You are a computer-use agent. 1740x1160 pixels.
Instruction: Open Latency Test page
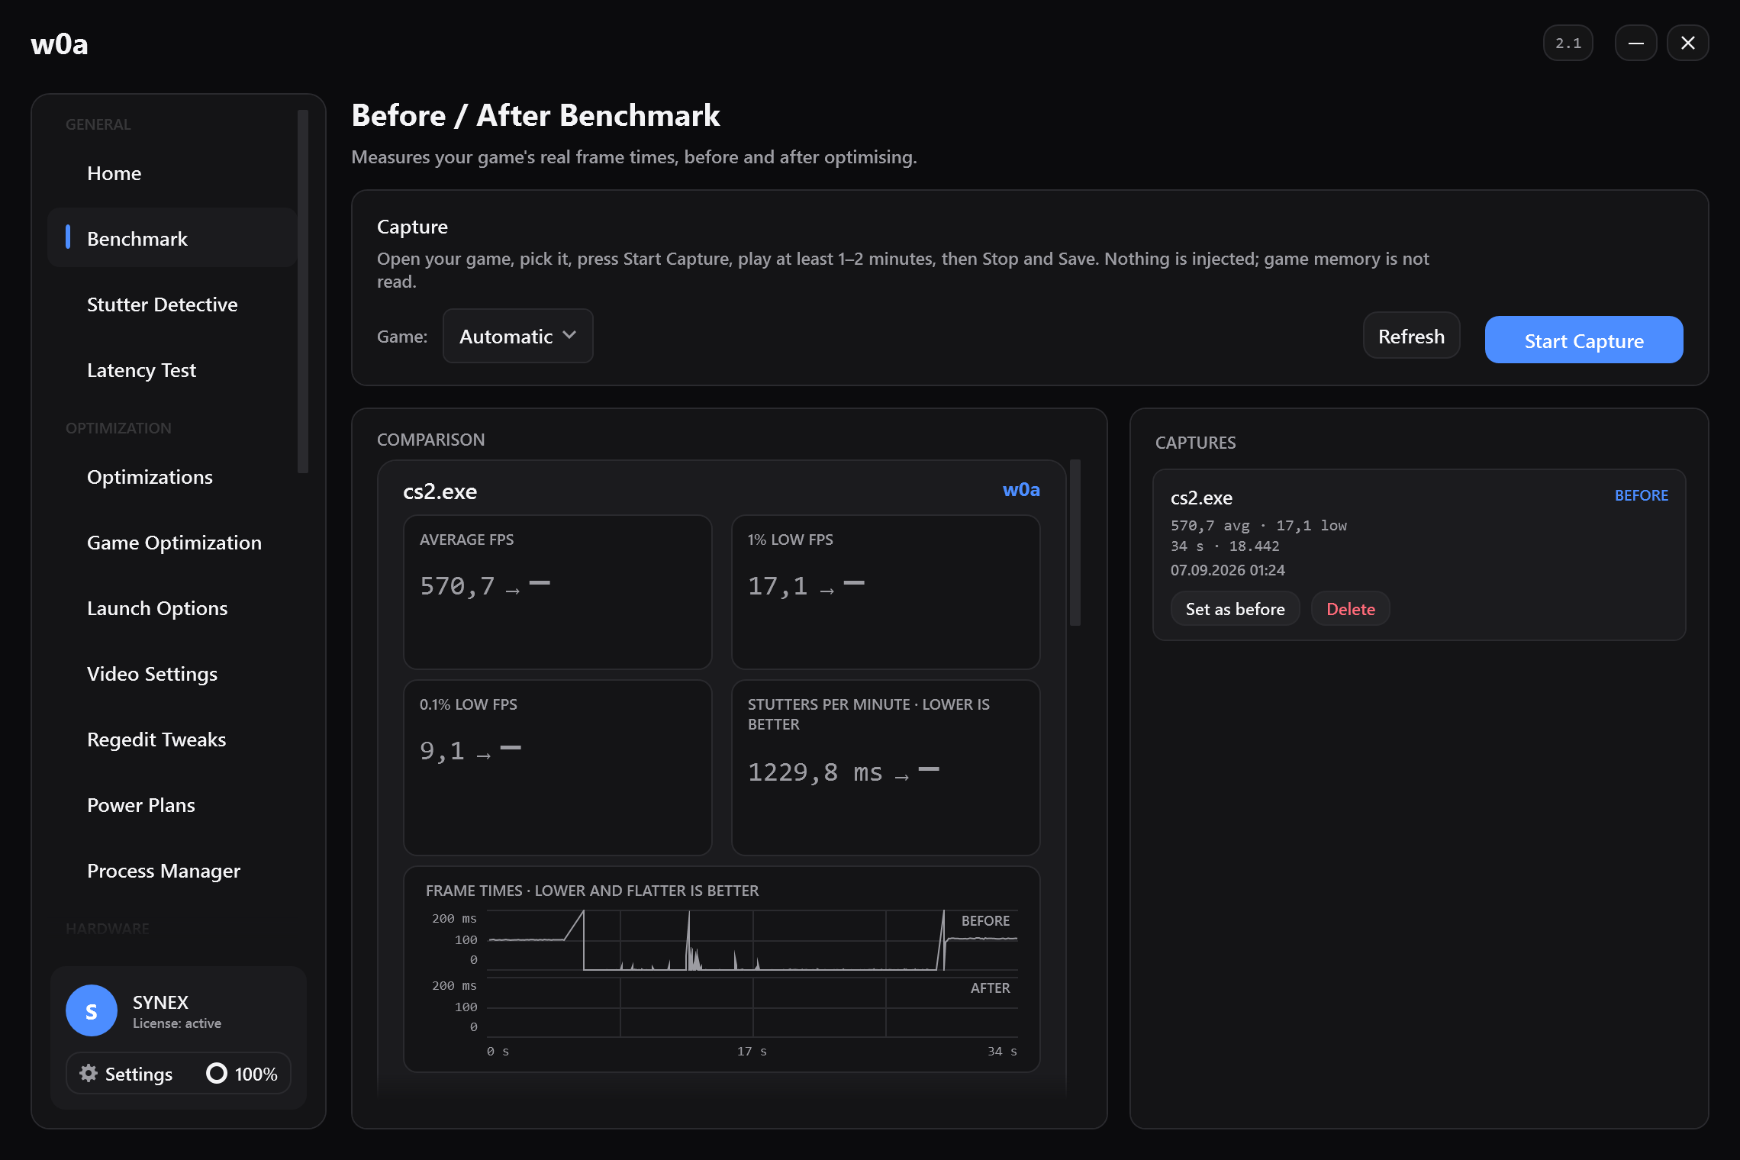pos(172,369)
